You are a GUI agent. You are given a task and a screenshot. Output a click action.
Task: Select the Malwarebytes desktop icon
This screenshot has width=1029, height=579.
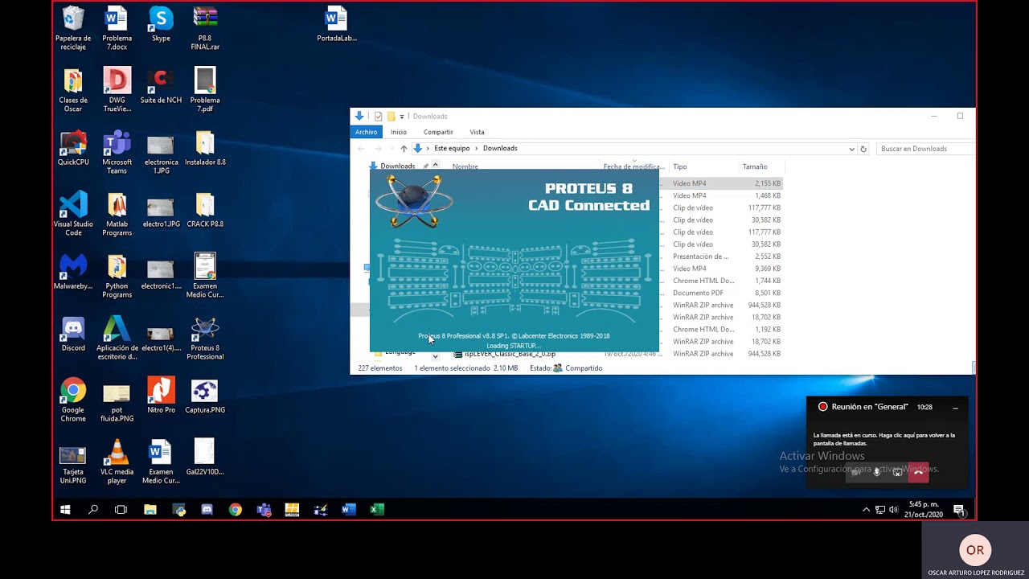click(x=73, y=273)
